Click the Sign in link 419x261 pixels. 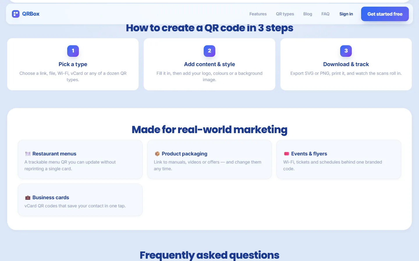(x=346, y=14)
